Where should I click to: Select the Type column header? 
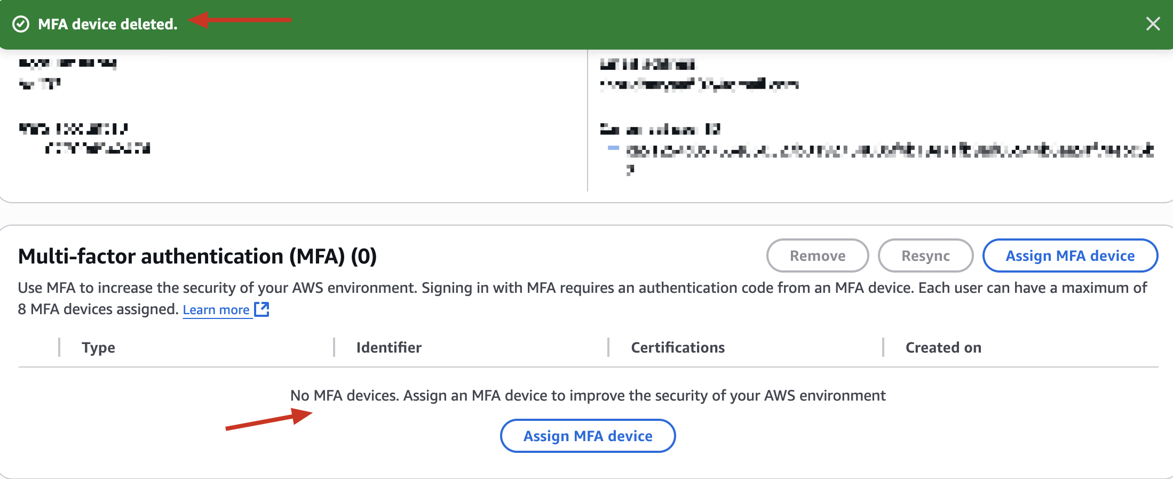[98, 348]
